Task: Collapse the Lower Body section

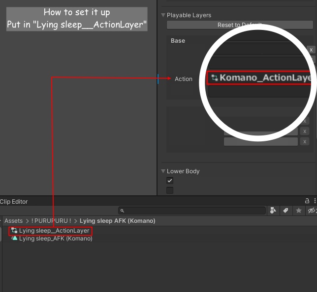Action: [x=163, y=171]
